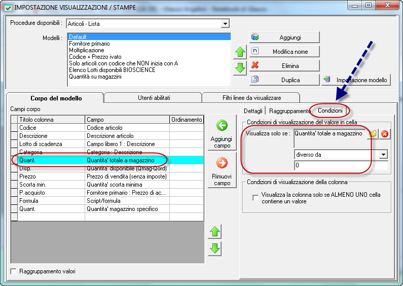This screenshot has height=286, width=403.
Task: Click the Campo column header
Action: [127, 120]
